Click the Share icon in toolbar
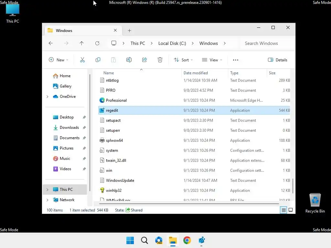Viewport: 331px width, 248px height. tap(144, 60)
